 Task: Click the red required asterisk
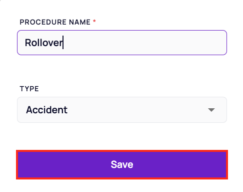coord(94,21)
